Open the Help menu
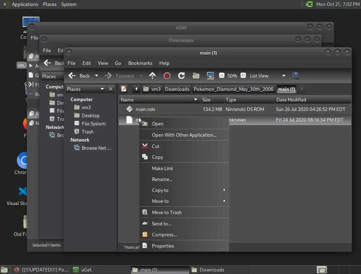 (x=164, y=63)
